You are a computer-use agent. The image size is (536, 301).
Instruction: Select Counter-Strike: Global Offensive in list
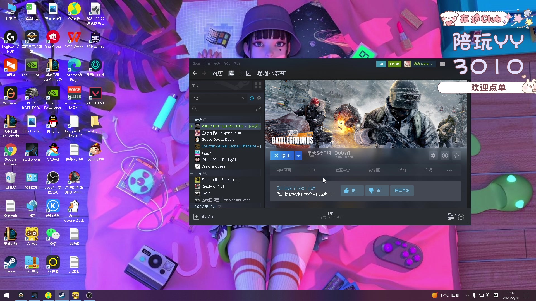click(x=225, y=146)
